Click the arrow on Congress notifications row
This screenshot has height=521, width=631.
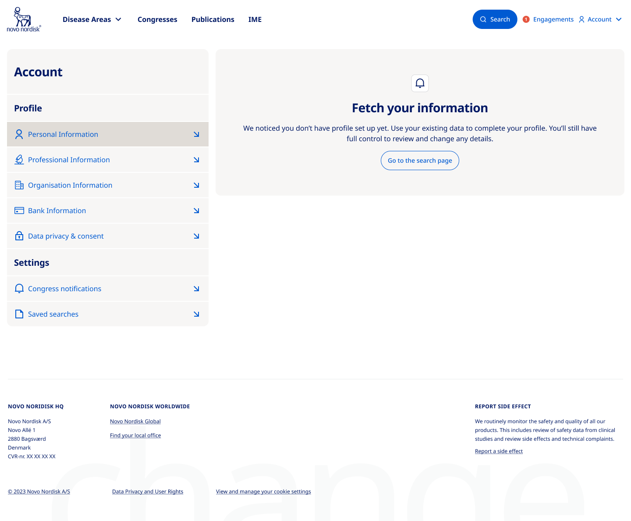click(x=196, y=289)
